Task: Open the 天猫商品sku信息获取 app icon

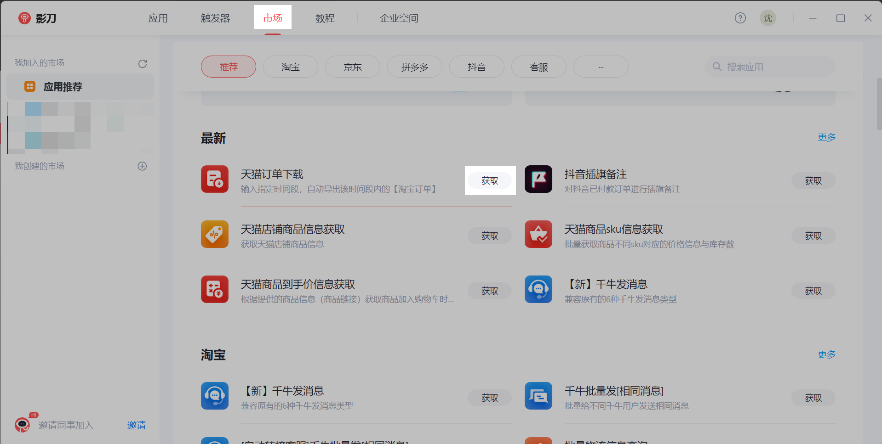Action: click(538, 234)
